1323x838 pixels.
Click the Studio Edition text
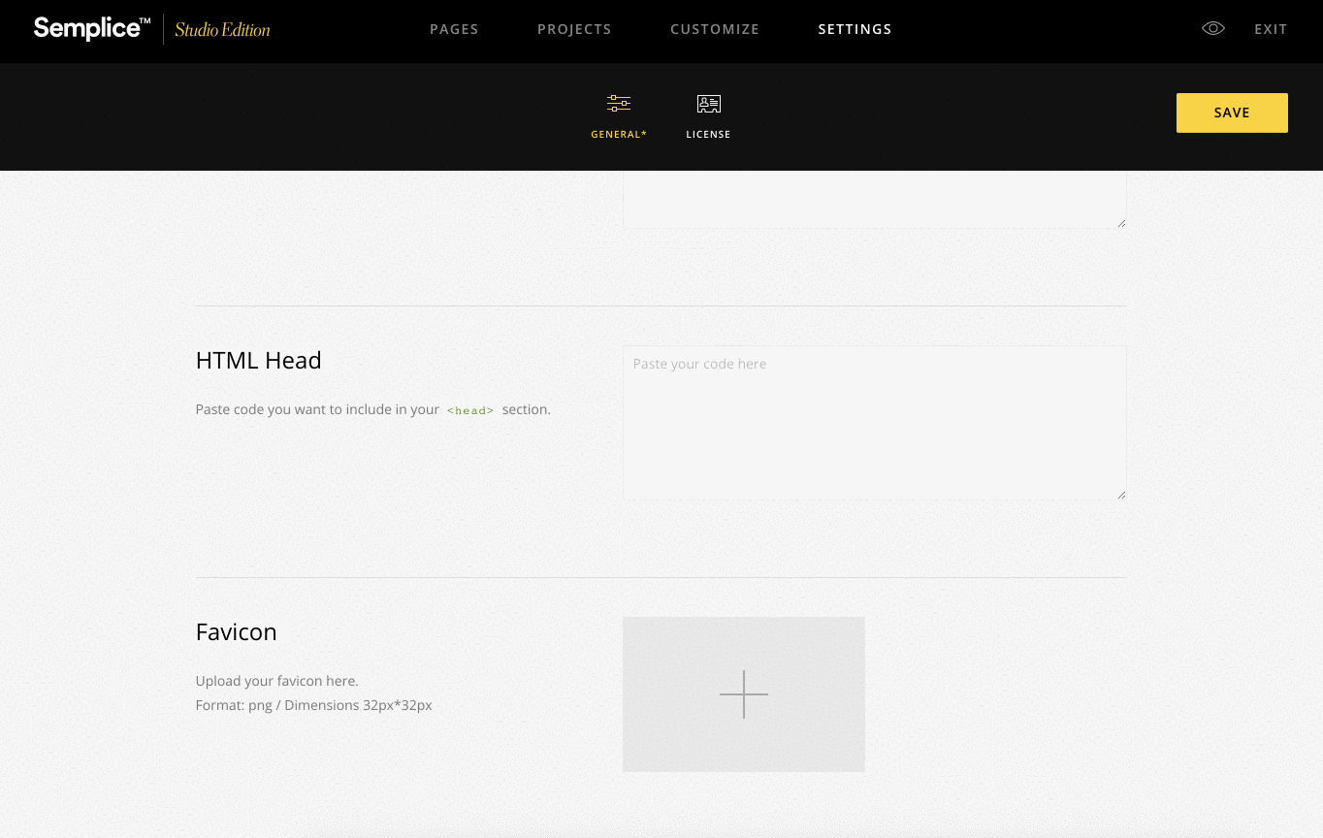point(222,30)
